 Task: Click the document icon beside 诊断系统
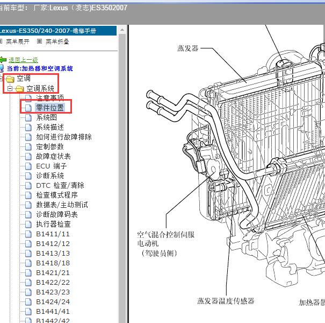28,175
